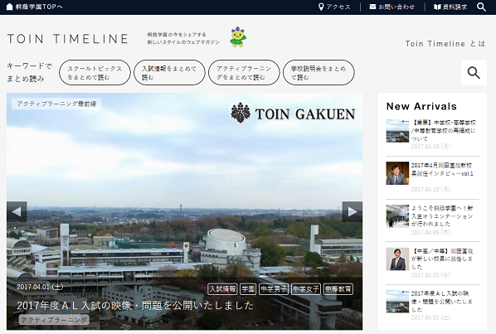Click the date 2017.04.06 (木) in New Arrivals
The image size is (496, 334).
(x=430, y=232)
